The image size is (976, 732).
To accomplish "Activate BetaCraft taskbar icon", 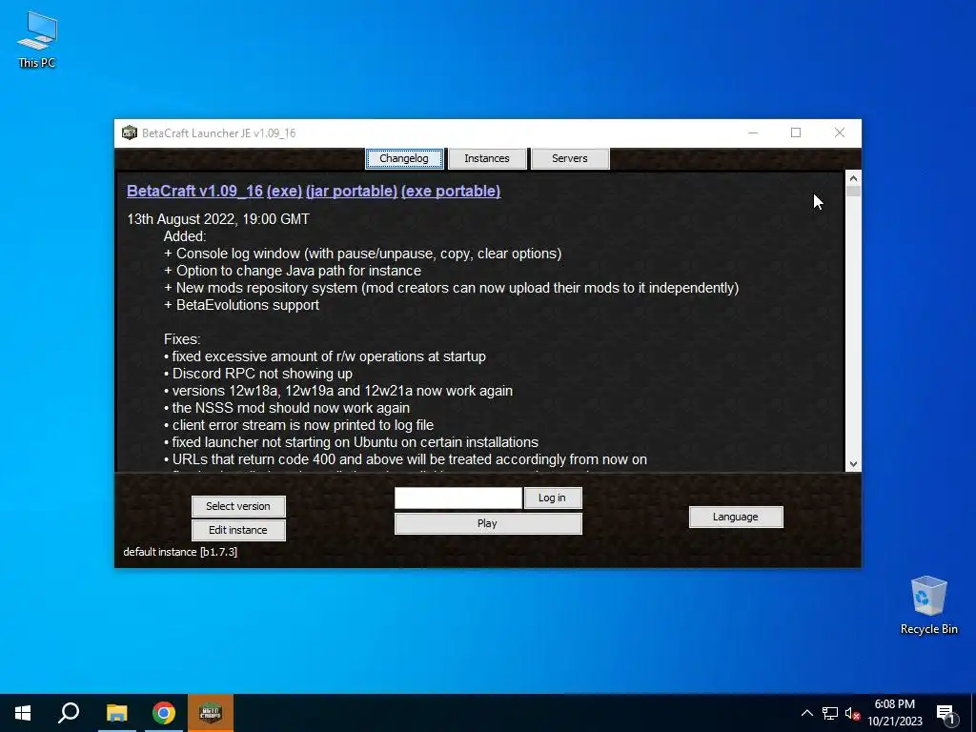I will (211, 713).
